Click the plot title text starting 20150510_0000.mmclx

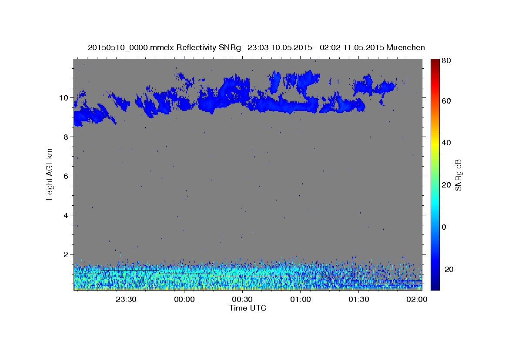point(256,47)
